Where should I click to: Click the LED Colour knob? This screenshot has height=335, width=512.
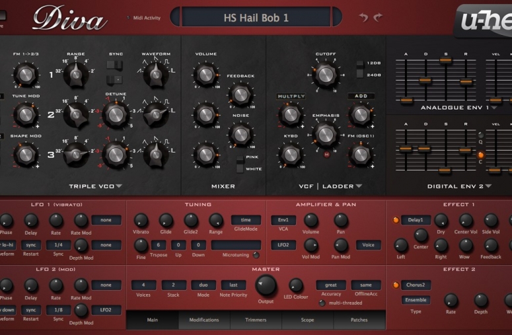(296, 285)
